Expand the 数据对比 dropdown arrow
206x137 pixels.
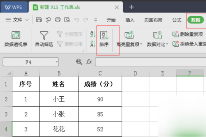click(167, 44)
